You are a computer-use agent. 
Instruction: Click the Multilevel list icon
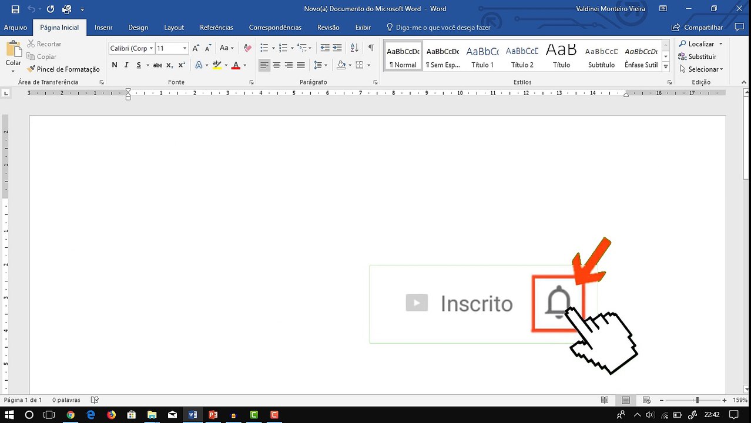(x=302, y=48)
